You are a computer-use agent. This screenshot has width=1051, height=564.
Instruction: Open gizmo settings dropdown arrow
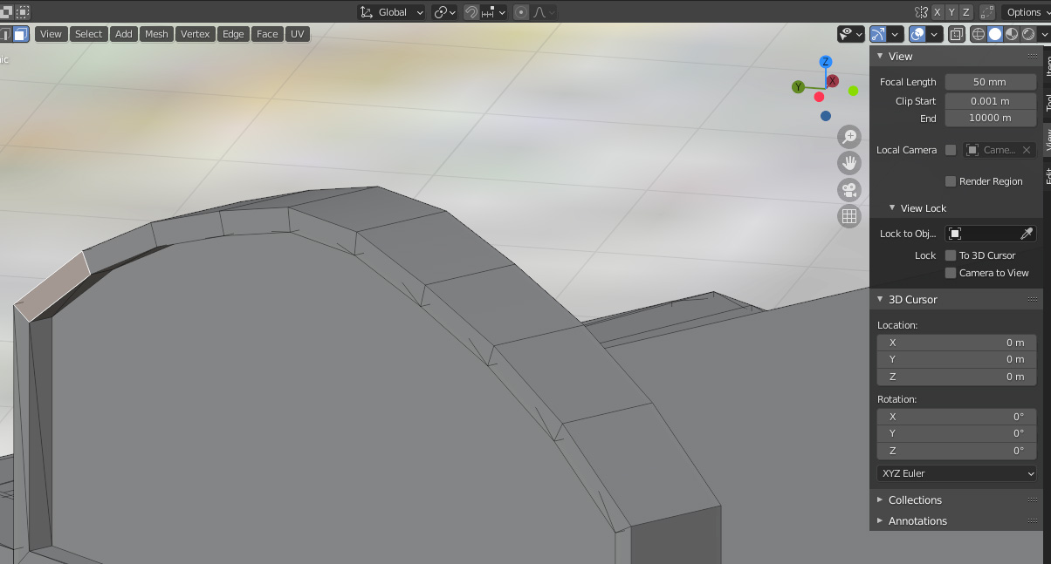pyautogui.click(x=896, y=34)
